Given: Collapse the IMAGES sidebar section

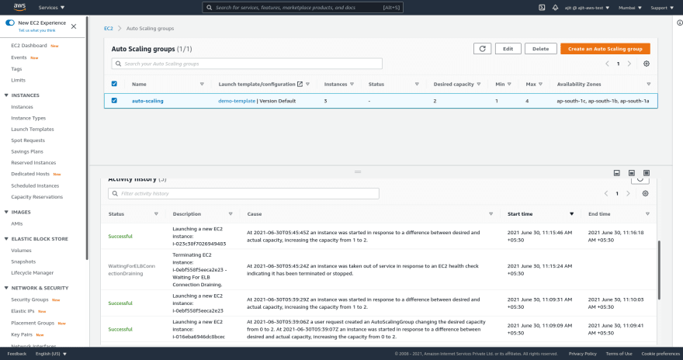Looking at the screenshot, I should 6,212.
